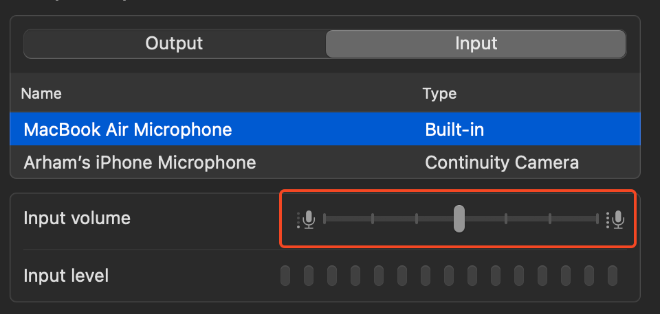
Task: Set input volume to the first tick mark
Action: (324, 219)
